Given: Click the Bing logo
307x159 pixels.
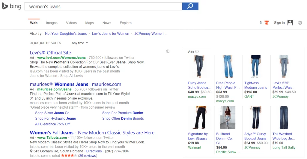Looking at the screenshot, I should click(12, 6).
